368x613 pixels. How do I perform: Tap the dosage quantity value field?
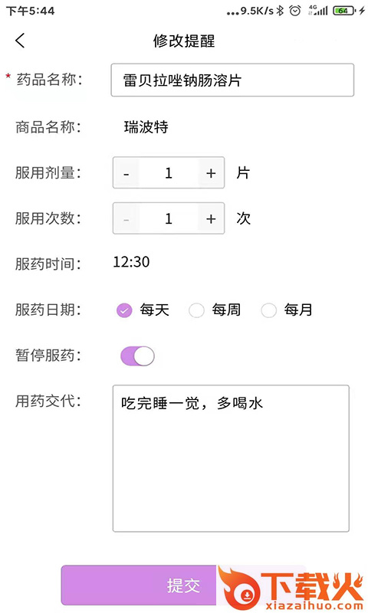tap(169, 173)
